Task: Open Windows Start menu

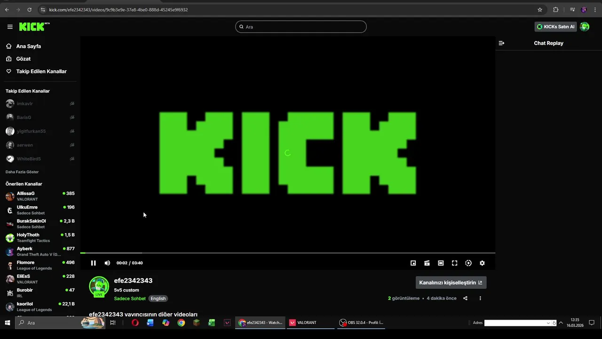Action: pos(8,323)
